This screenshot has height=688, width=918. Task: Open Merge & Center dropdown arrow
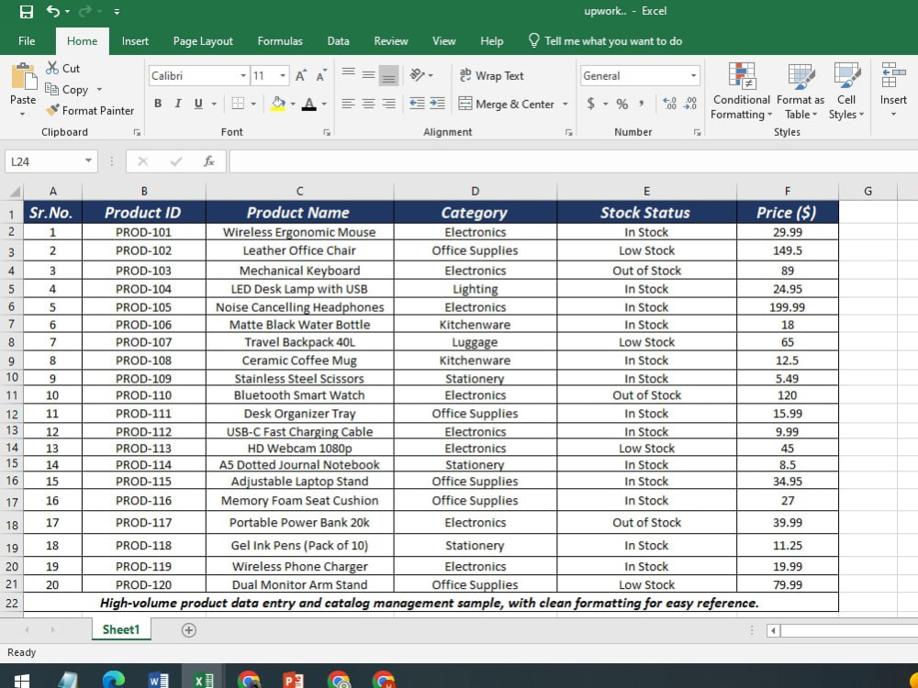[565, 105]
